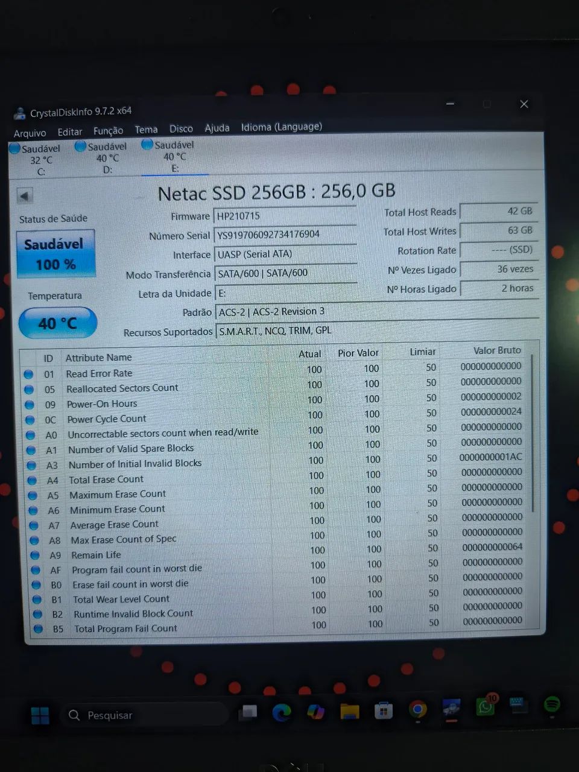Open WhatsApp from the taskbar
Image resolution: width=579 pixels, height=772 pixels.
[486, 706]
